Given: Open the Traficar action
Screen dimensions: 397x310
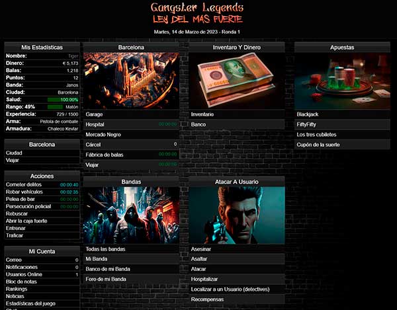Looking at the screenshot, I should [x=42, y=236].
